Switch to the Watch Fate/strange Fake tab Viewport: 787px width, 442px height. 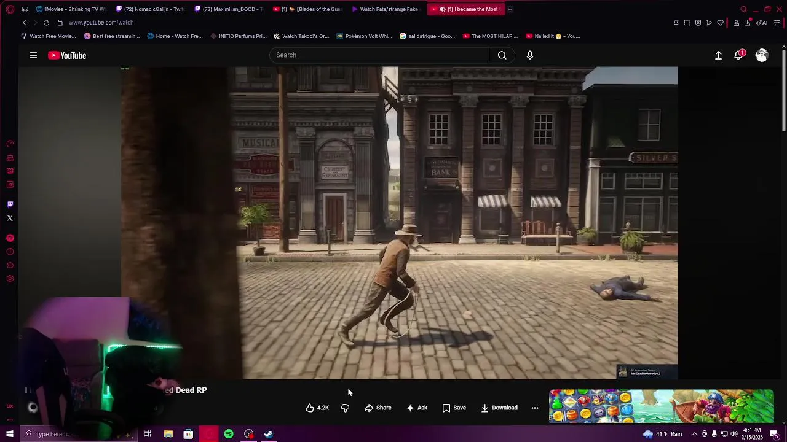click(x=387, y=9)
